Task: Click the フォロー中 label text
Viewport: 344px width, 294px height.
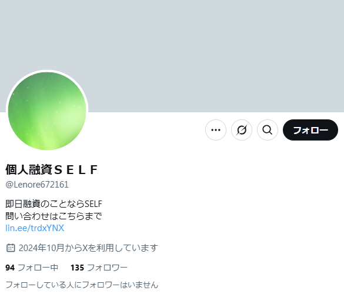Action: click(x=38, y=268)
